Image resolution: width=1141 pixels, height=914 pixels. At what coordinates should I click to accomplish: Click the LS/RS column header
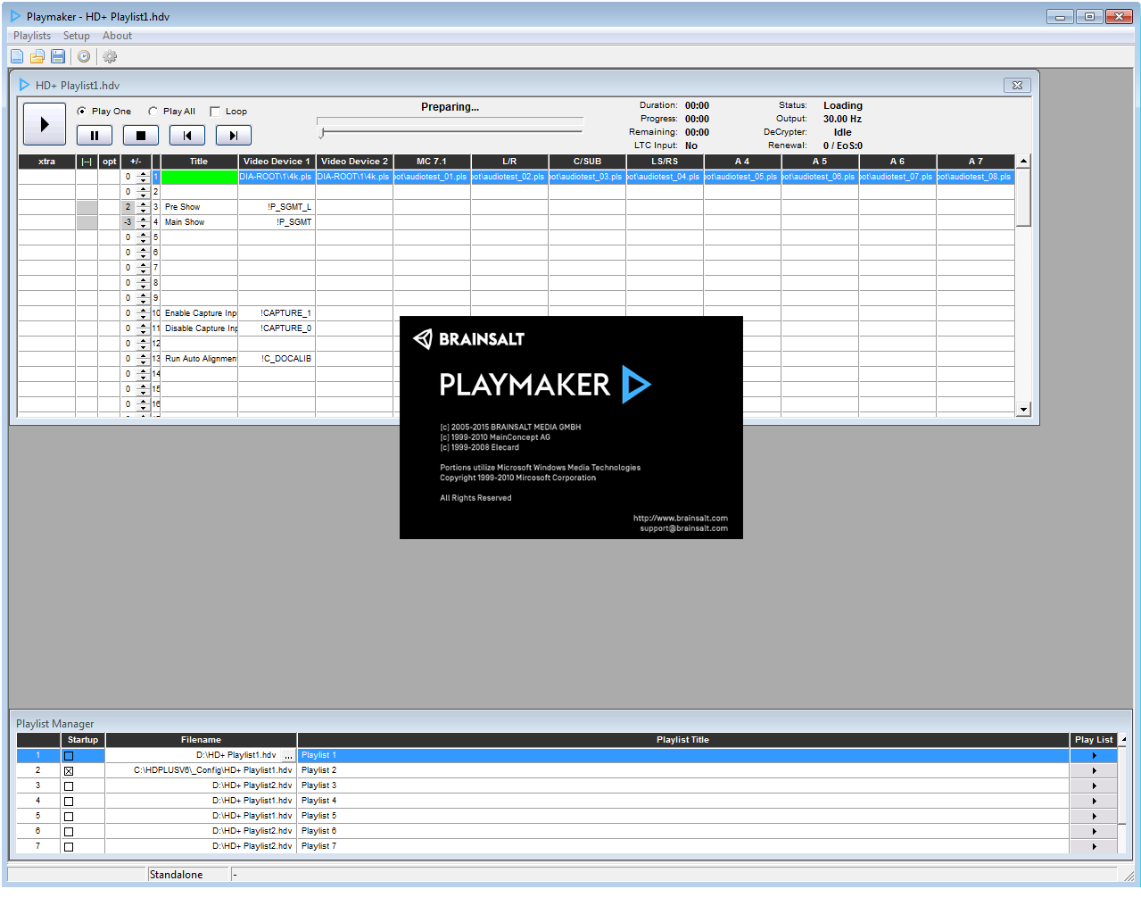pos(665,162)
